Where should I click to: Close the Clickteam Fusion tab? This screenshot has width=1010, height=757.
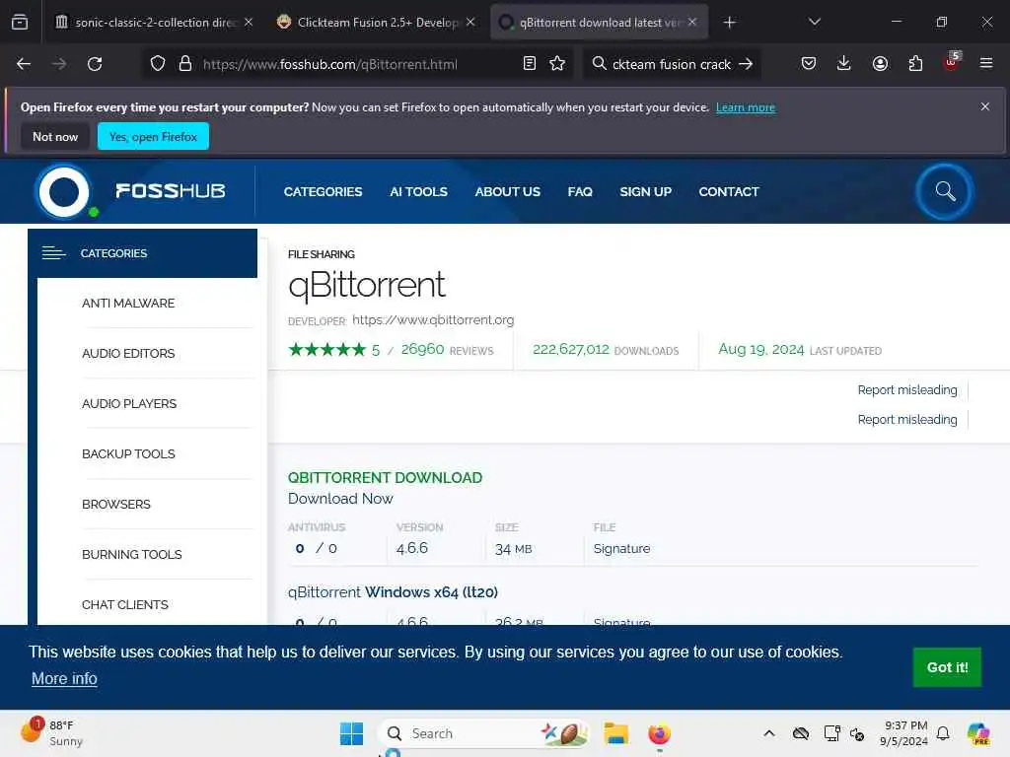pyautogui.click(x=470, y=23)
